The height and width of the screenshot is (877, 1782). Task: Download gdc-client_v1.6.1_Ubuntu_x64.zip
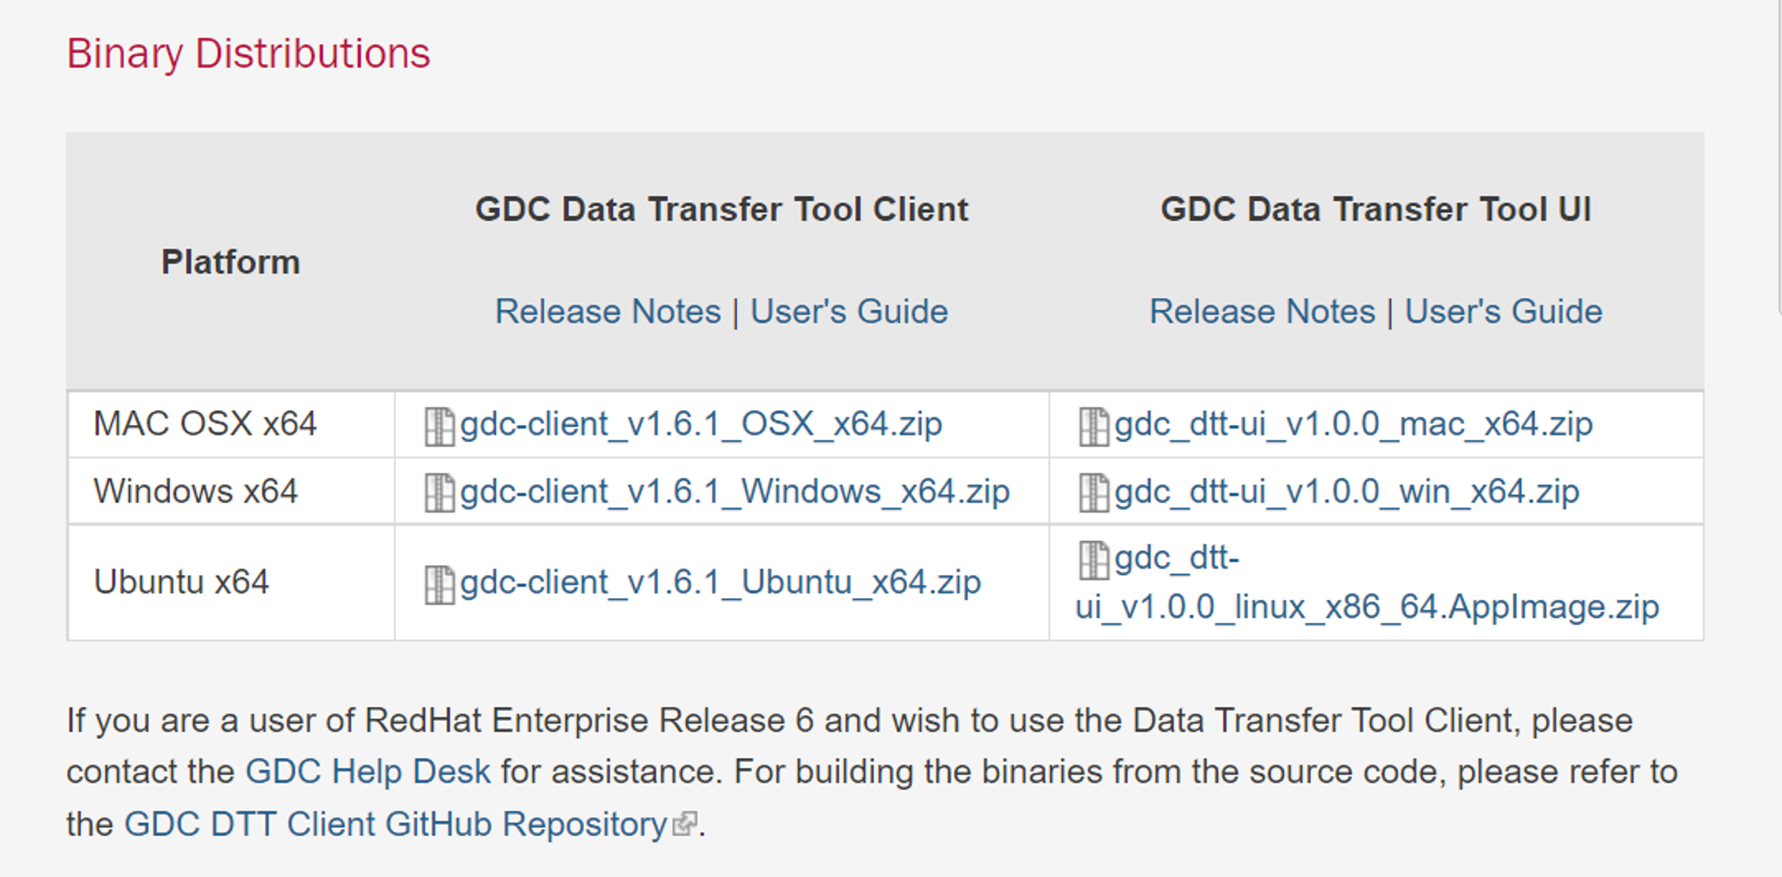point(720,583)
